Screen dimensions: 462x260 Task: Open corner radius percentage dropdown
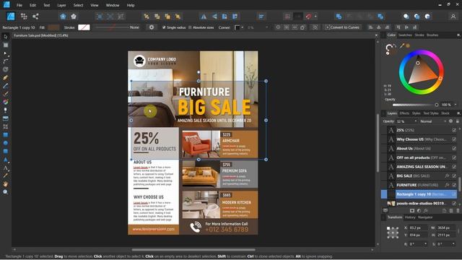pos(267,27)
